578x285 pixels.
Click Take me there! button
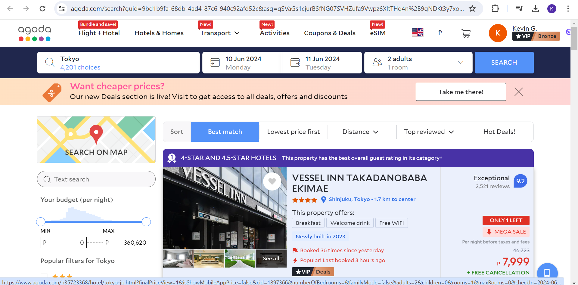point(461,92)
